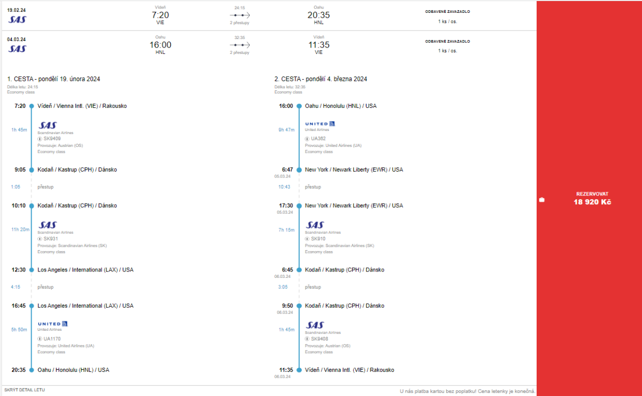
Task: Click info icon next to flight SK9409
Action: click(x=40, y=139)
